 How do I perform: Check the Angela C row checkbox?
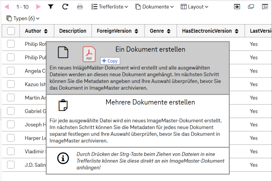[11, 71]
